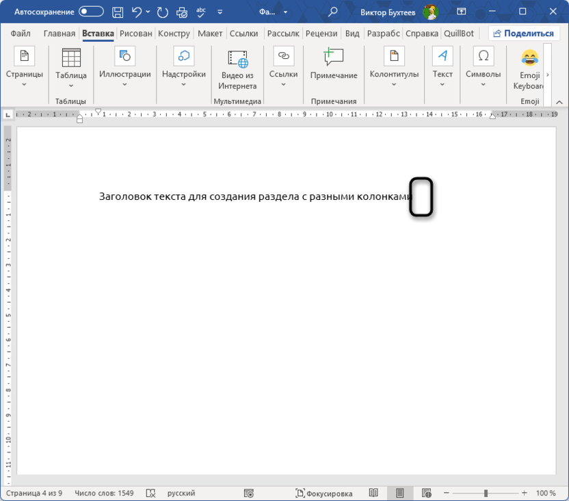Switch to Read Mode view icon

[373, 493]
